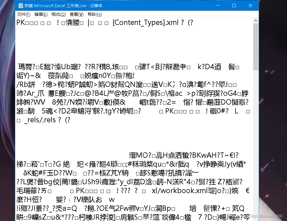Screen dimensions: 287x221
Task: Open the 文件(F) menu
Action: tap(24, 14)
